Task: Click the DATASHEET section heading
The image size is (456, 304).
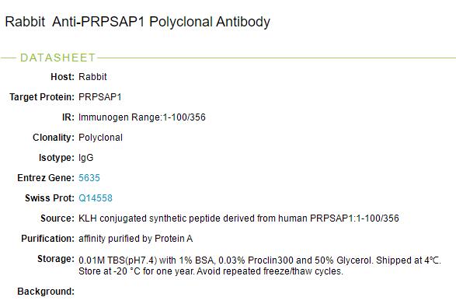Action: (57, 58)
